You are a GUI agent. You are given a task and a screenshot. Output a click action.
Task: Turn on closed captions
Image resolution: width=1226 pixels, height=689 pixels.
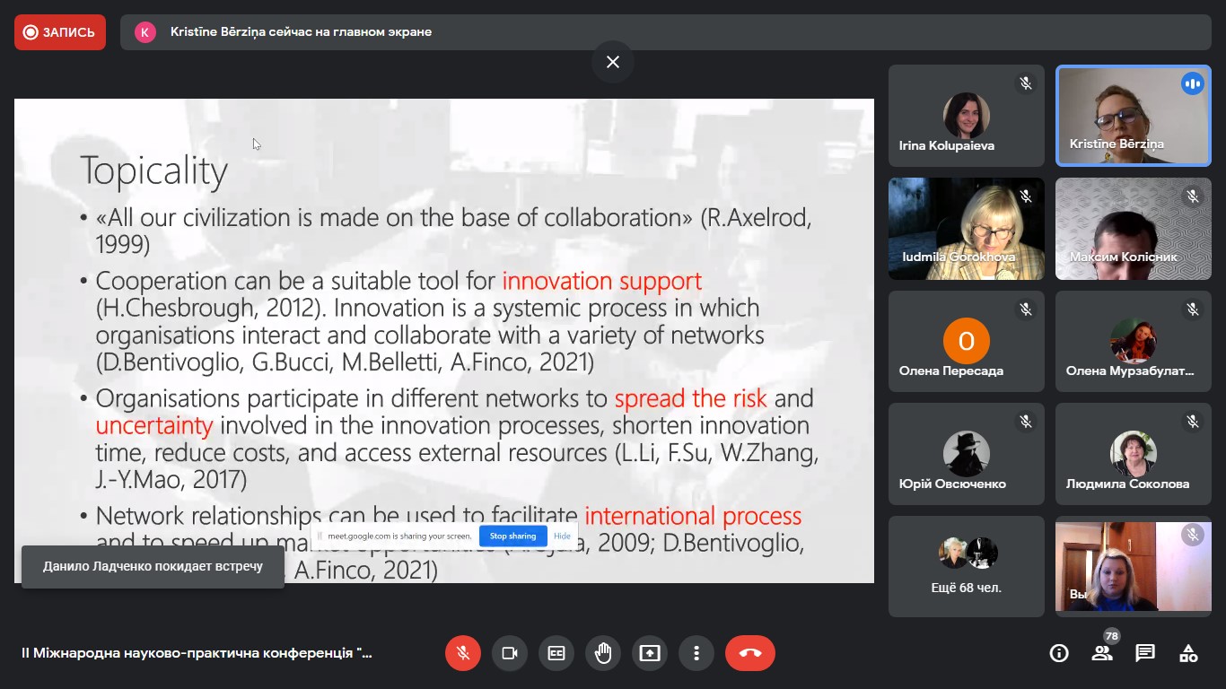point(556,653)
